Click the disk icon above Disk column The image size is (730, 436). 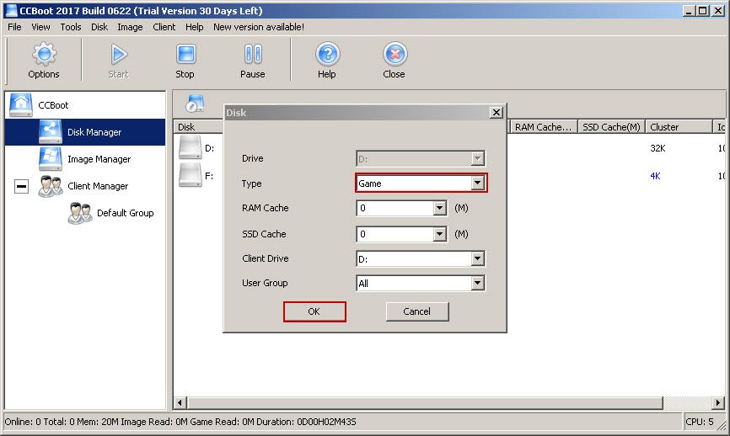(x=195, y=104)
